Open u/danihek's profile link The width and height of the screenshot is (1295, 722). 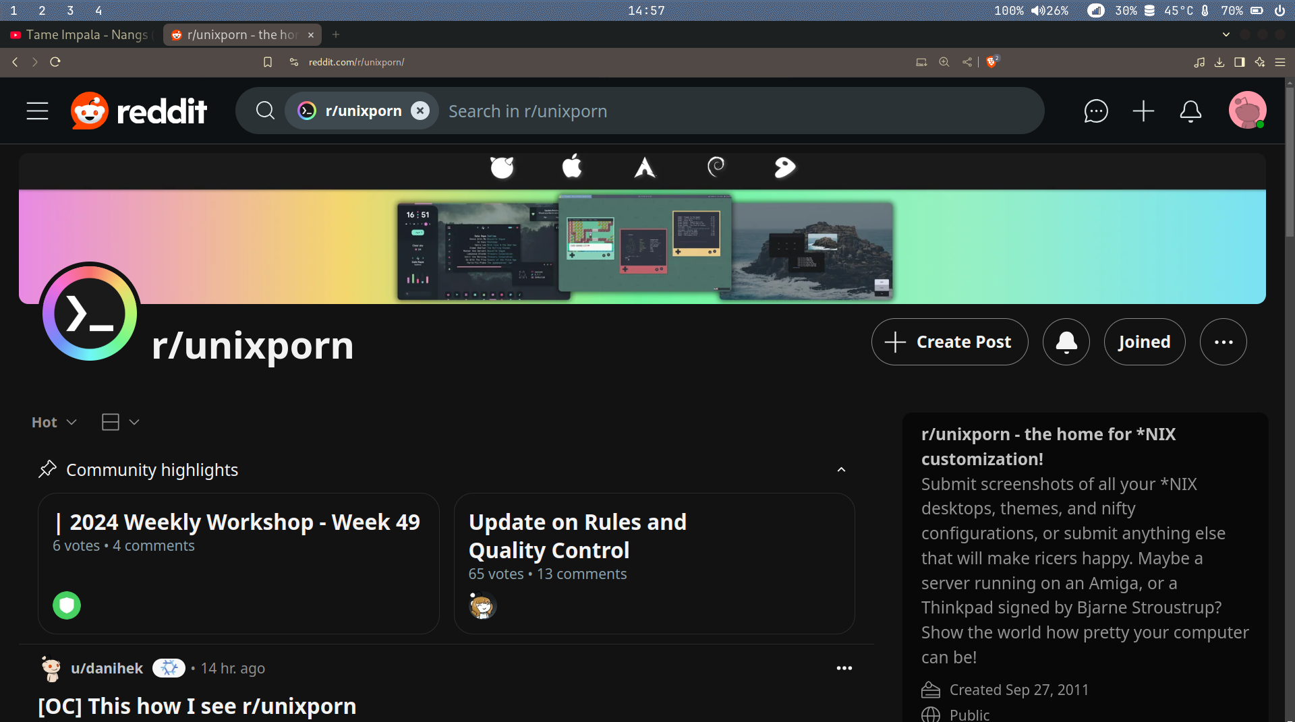click(x=107, y=668)
